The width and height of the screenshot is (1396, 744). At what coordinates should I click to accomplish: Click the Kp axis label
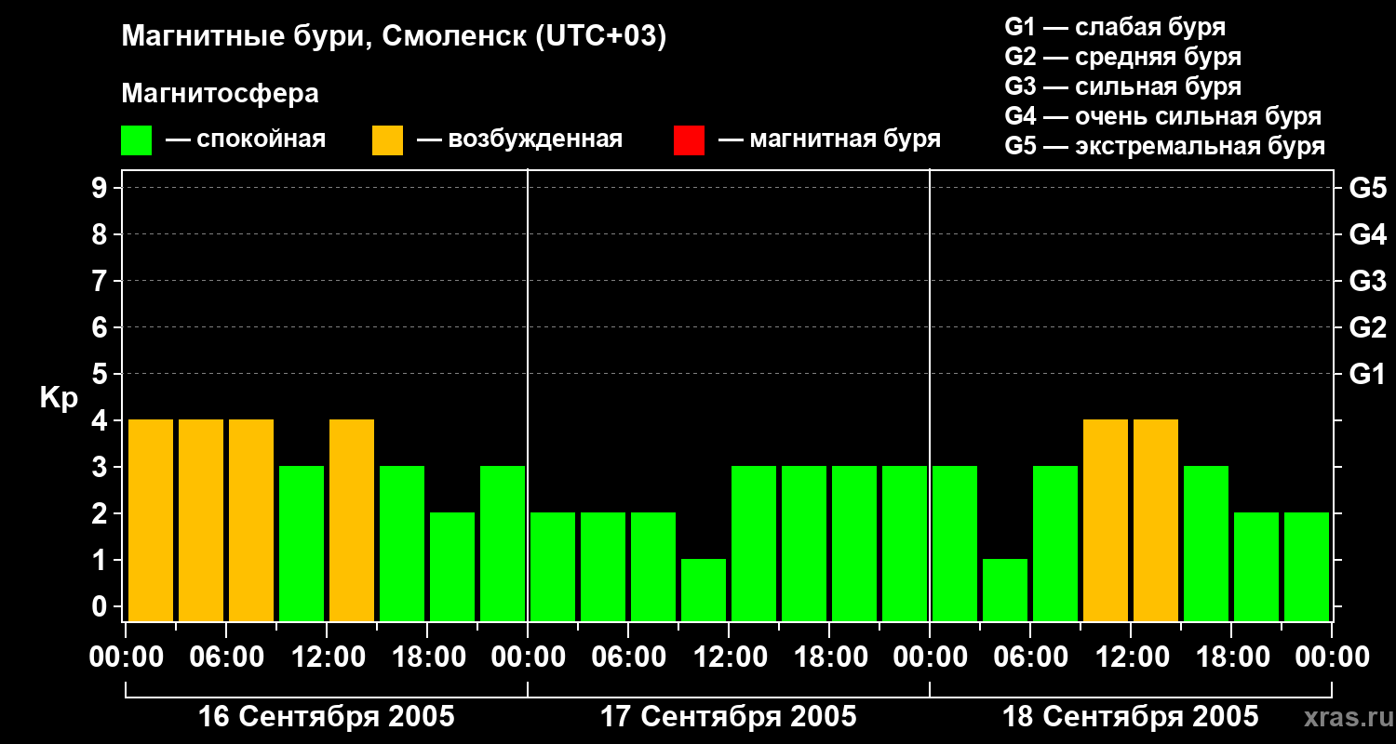coord(59,398)
